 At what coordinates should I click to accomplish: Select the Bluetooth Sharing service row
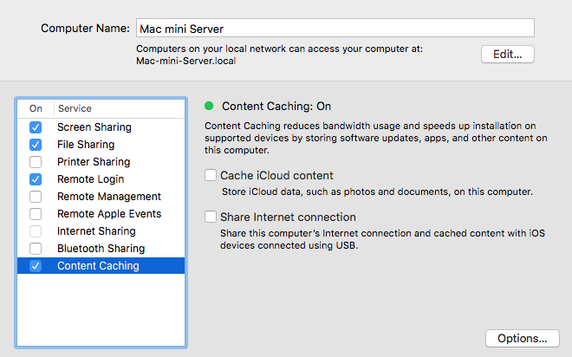[101, 249]
